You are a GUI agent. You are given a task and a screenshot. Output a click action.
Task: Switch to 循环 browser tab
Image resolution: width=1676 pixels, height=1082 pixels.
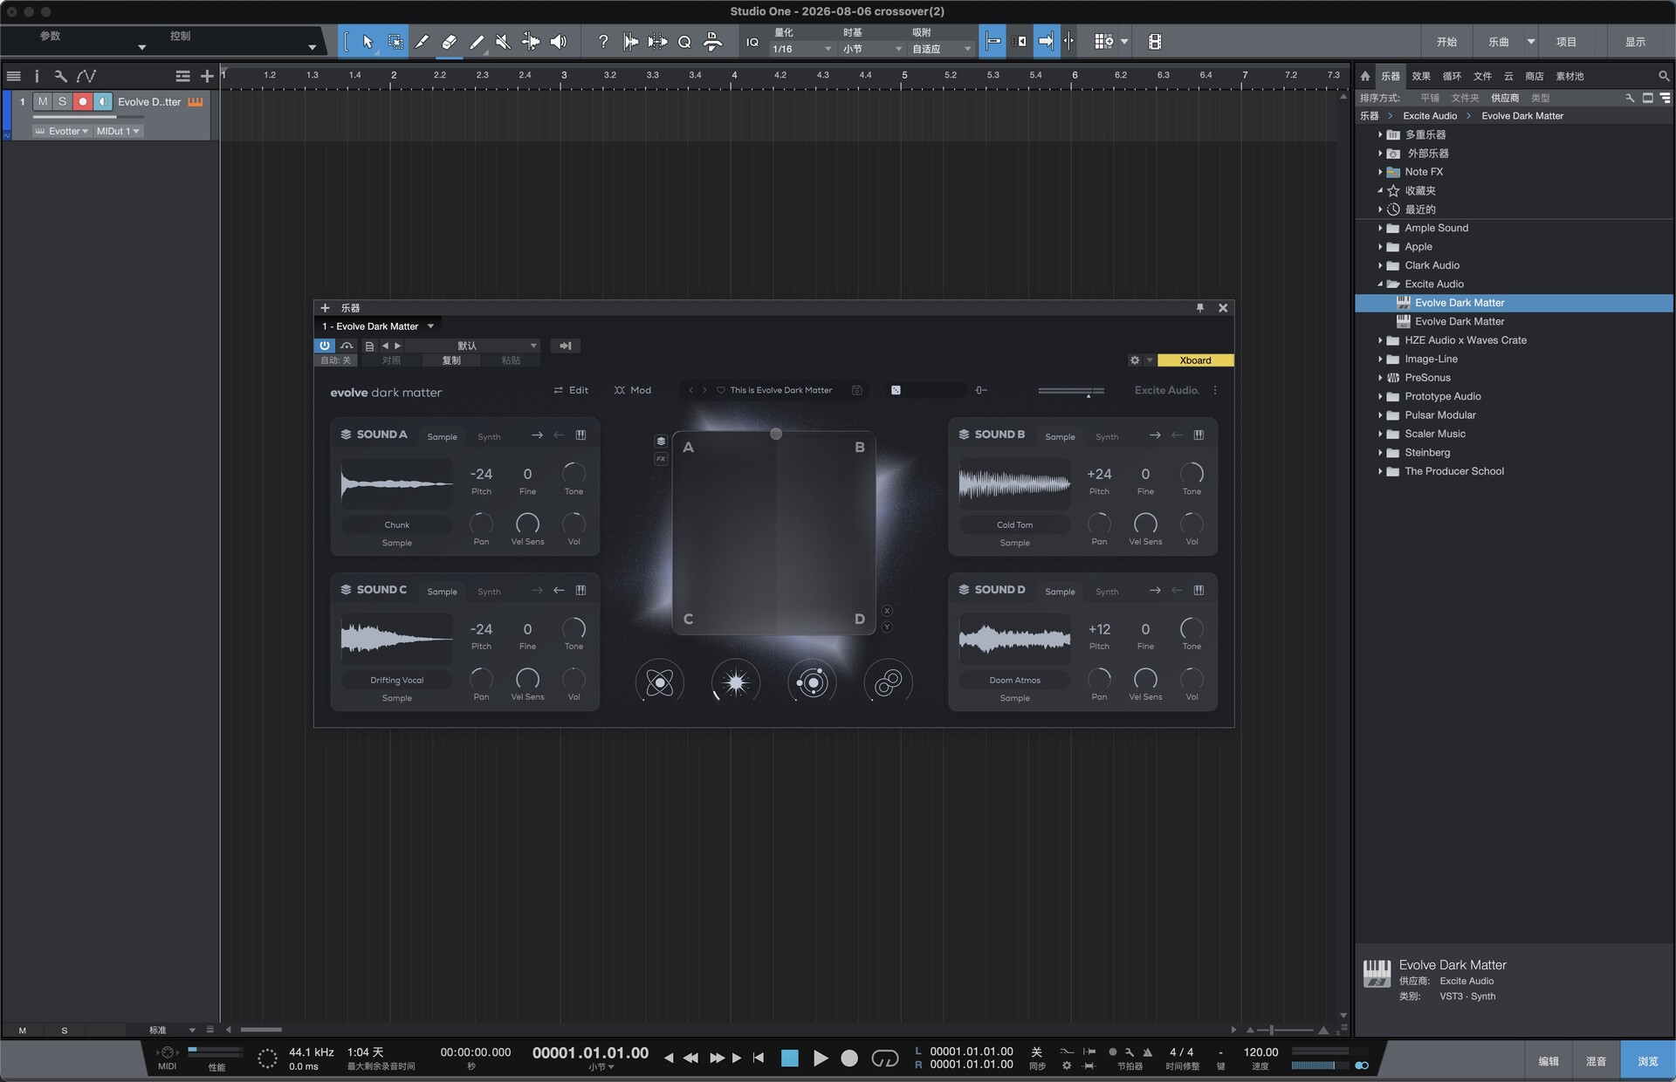(x=1452, y=76)
